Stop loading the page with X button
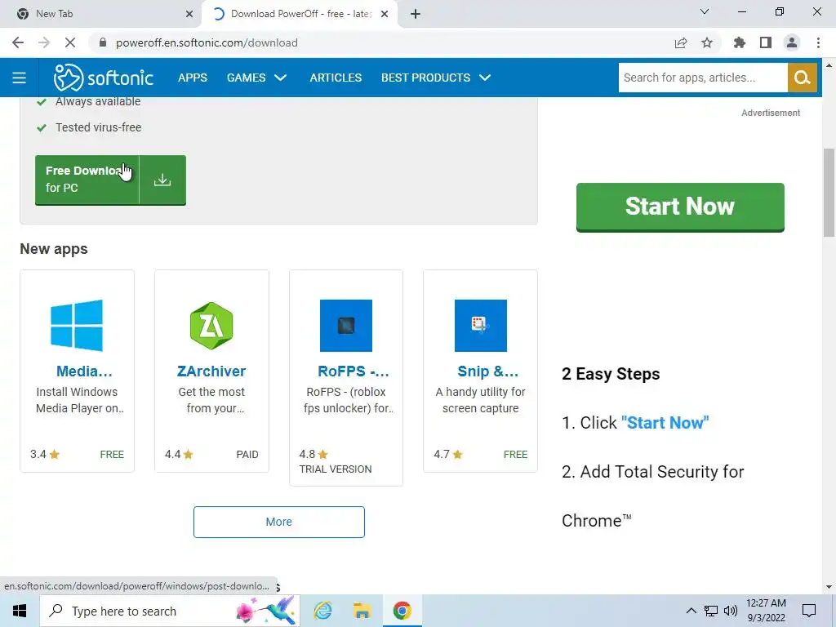Screen dimensions: 836x627 [70, 42]
